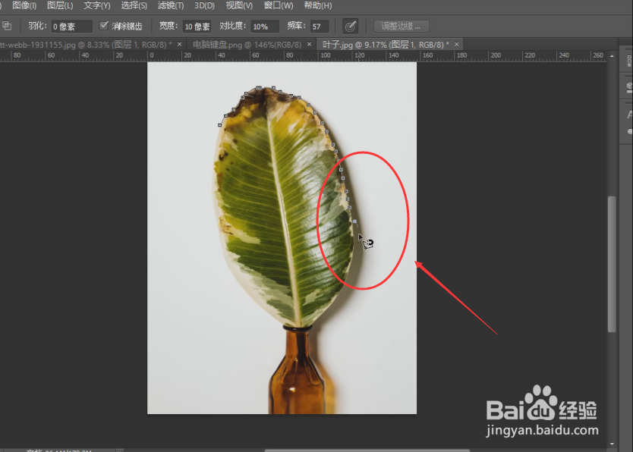
Task: Open the 图层(L) menu
Action: coord(60,5)
